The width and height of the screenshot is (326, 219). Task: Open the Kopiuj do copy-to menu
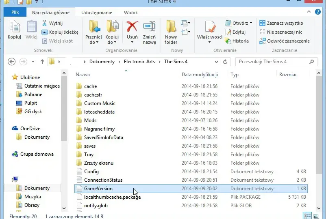coord(112,32)
